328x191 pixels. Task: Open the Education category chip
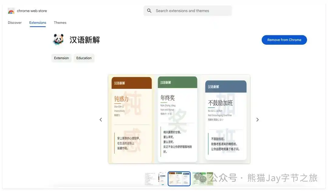pyautogui.click(x=84, y=58)
